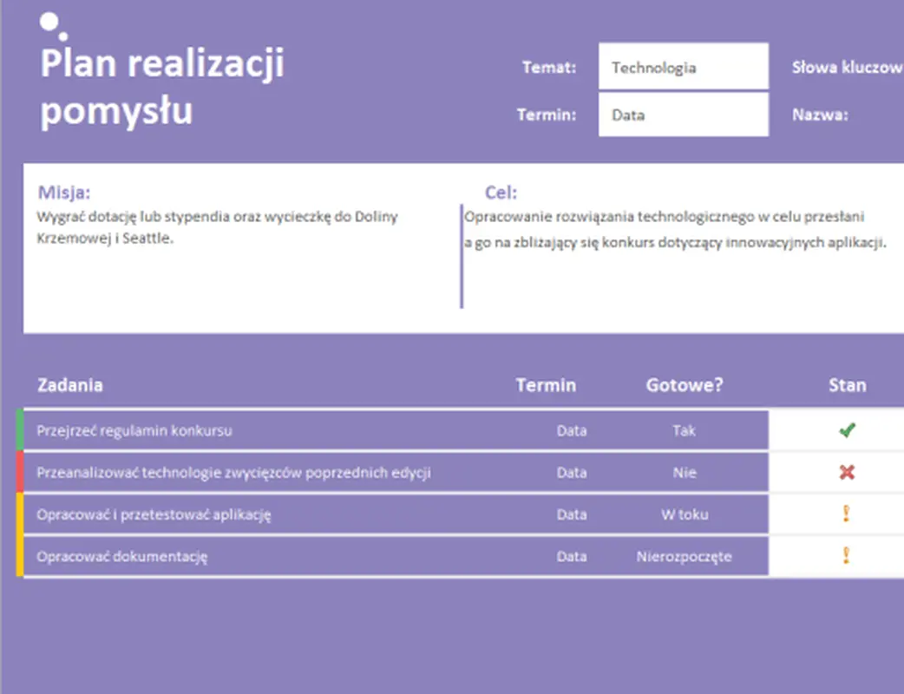Viewport: 904px width, 694px height.
Task: Click the exclamation status icon for 'Opracować dokumentację'
Action: 848,556
